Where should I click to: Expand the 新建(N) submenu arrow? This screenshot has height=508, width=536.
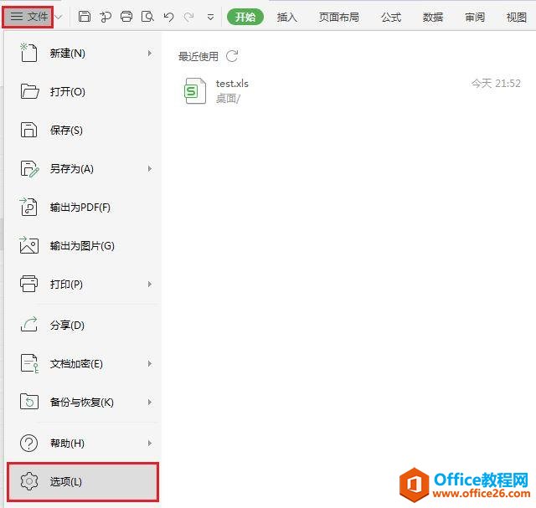pyautogui.click(x=150, y=53)
